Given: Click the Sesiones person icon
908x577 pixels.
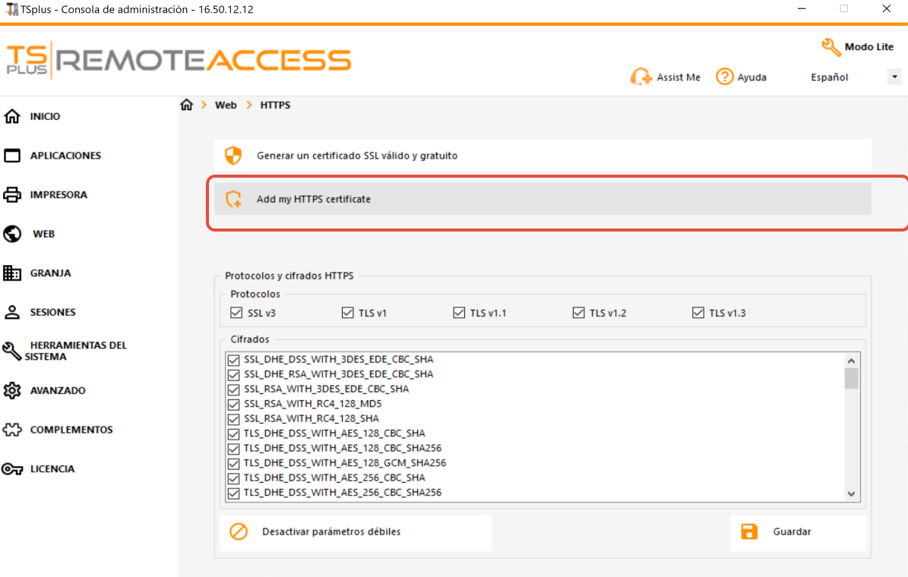Looking at the screenshot, I should [x=12, y=312].
